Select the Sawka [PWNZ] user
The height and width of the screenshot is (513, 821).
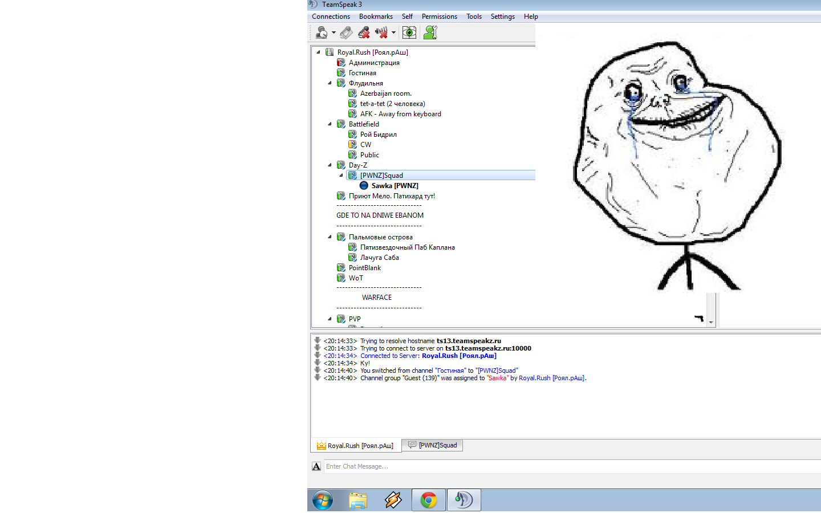[x=395, y=186]
